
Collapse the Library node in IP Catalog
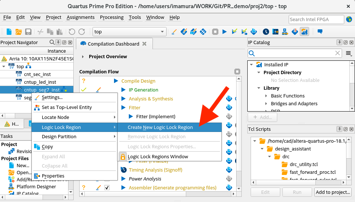click(259, 88)
